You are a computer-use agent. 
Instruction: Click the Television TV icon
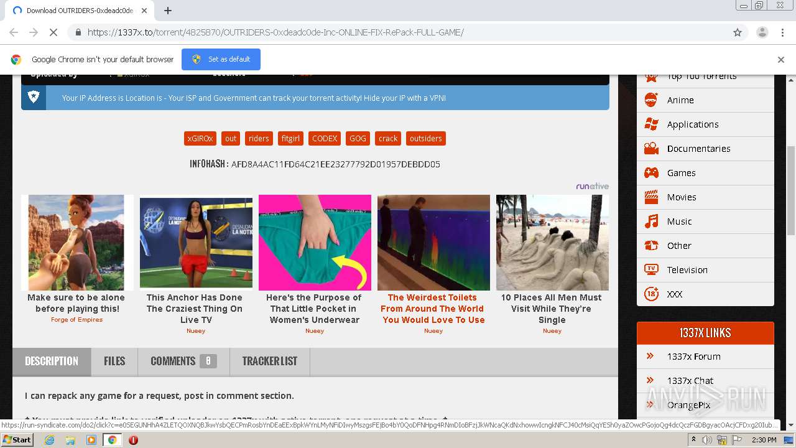(x=651, y=269)
